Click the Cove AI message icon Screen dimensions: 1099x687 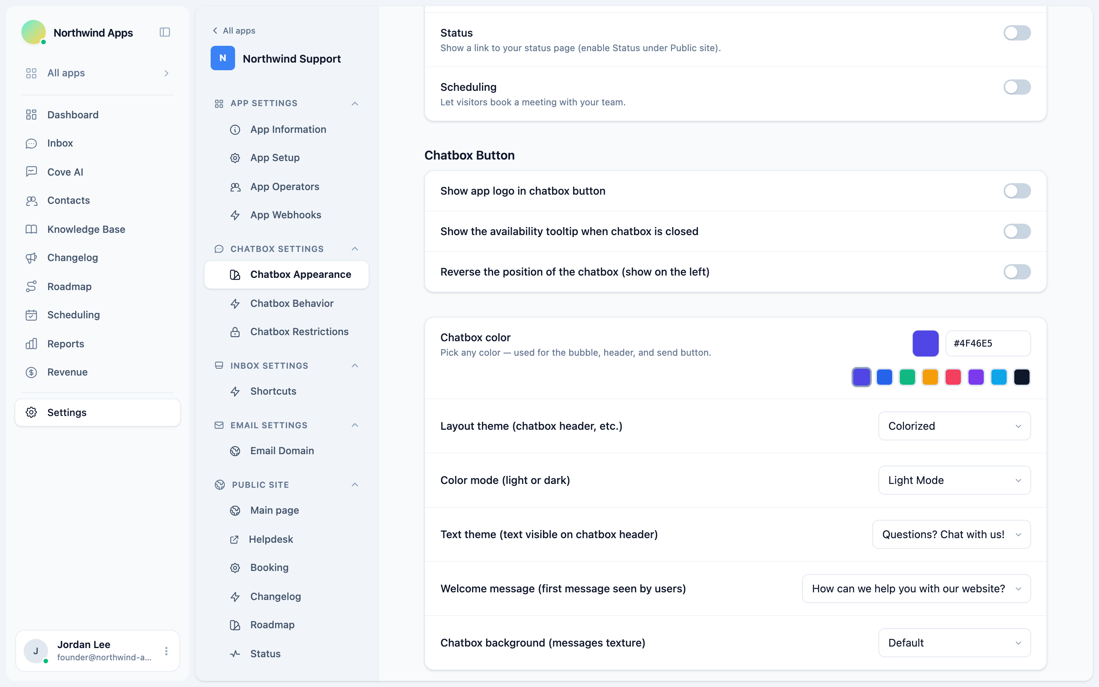(x=31, y=172)
